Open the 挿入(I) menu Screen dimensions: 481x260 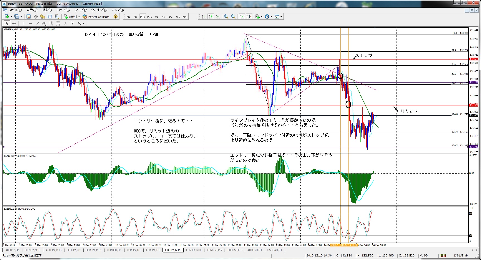pos(47,10)
